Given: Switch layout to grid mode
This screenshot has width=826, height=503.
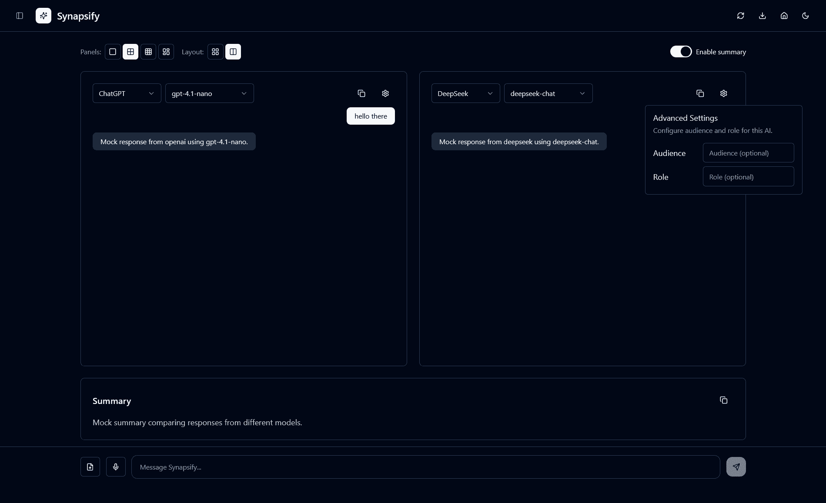Looking at the screenshot, I should (215, 51).
